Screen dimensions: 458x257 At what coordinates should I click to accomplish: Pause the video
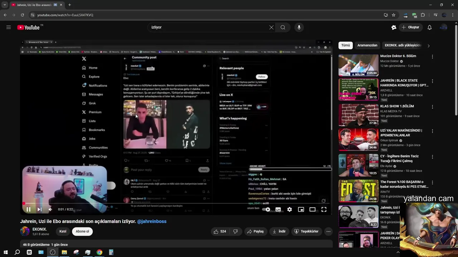(29, 210)
